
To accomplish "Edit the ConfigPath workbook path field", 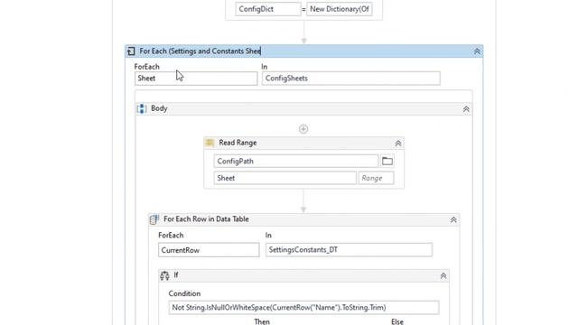I will pos(296,161).
